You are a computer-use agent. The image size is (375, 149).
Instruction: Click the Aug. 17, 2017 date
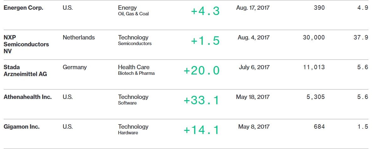(253, 8)
